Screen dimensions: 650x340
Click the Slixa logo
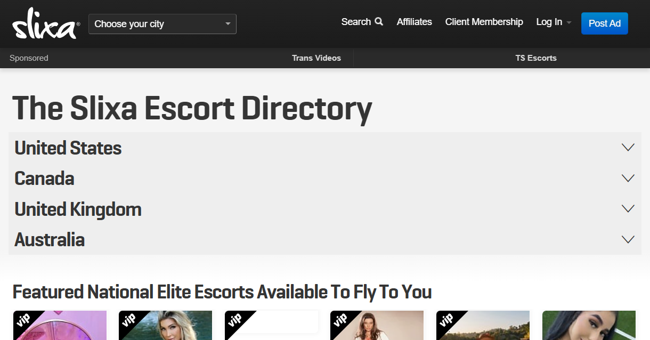pos(46,23)
